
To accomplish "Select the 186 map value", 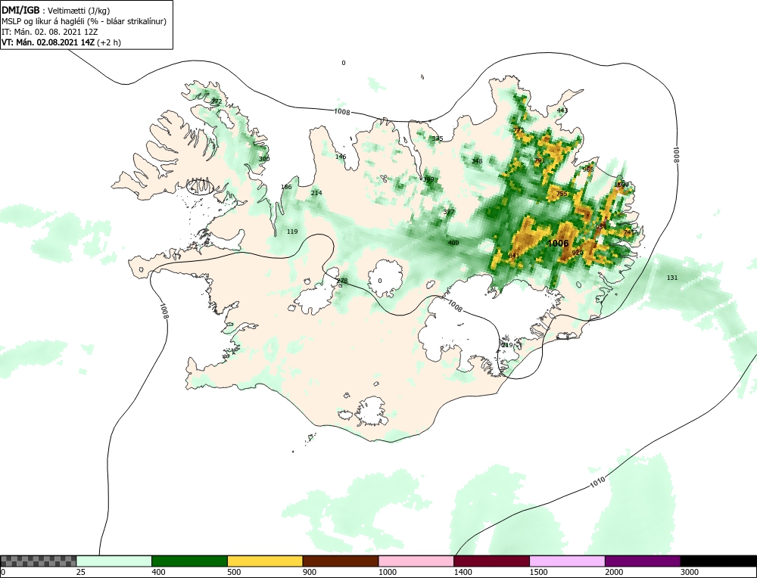I will (286, 187).
